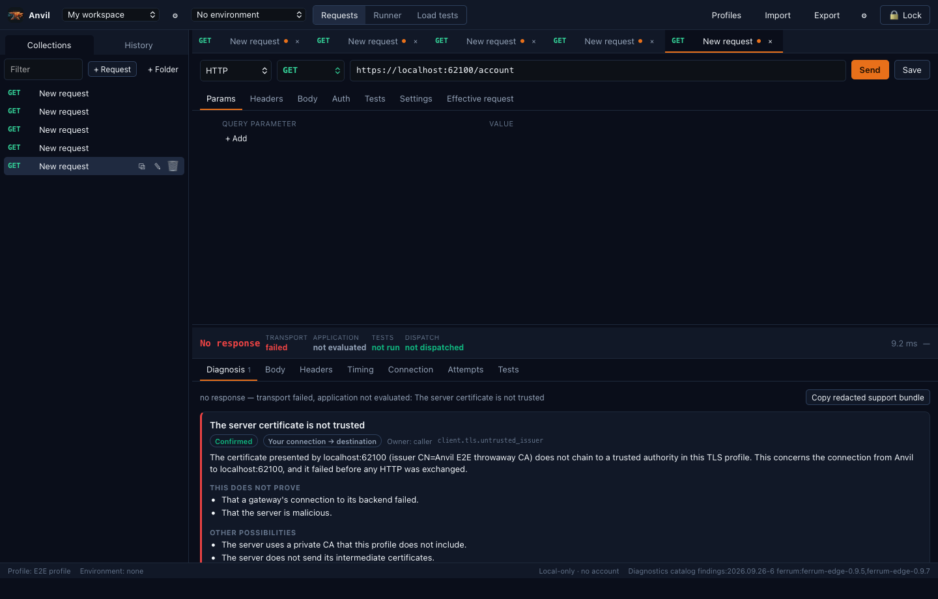Open the response Connection tab

[410, 370]
